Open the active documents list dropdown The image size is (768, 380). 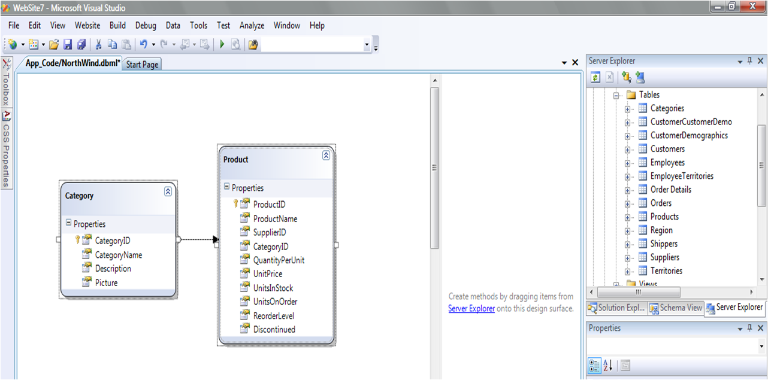564,63
